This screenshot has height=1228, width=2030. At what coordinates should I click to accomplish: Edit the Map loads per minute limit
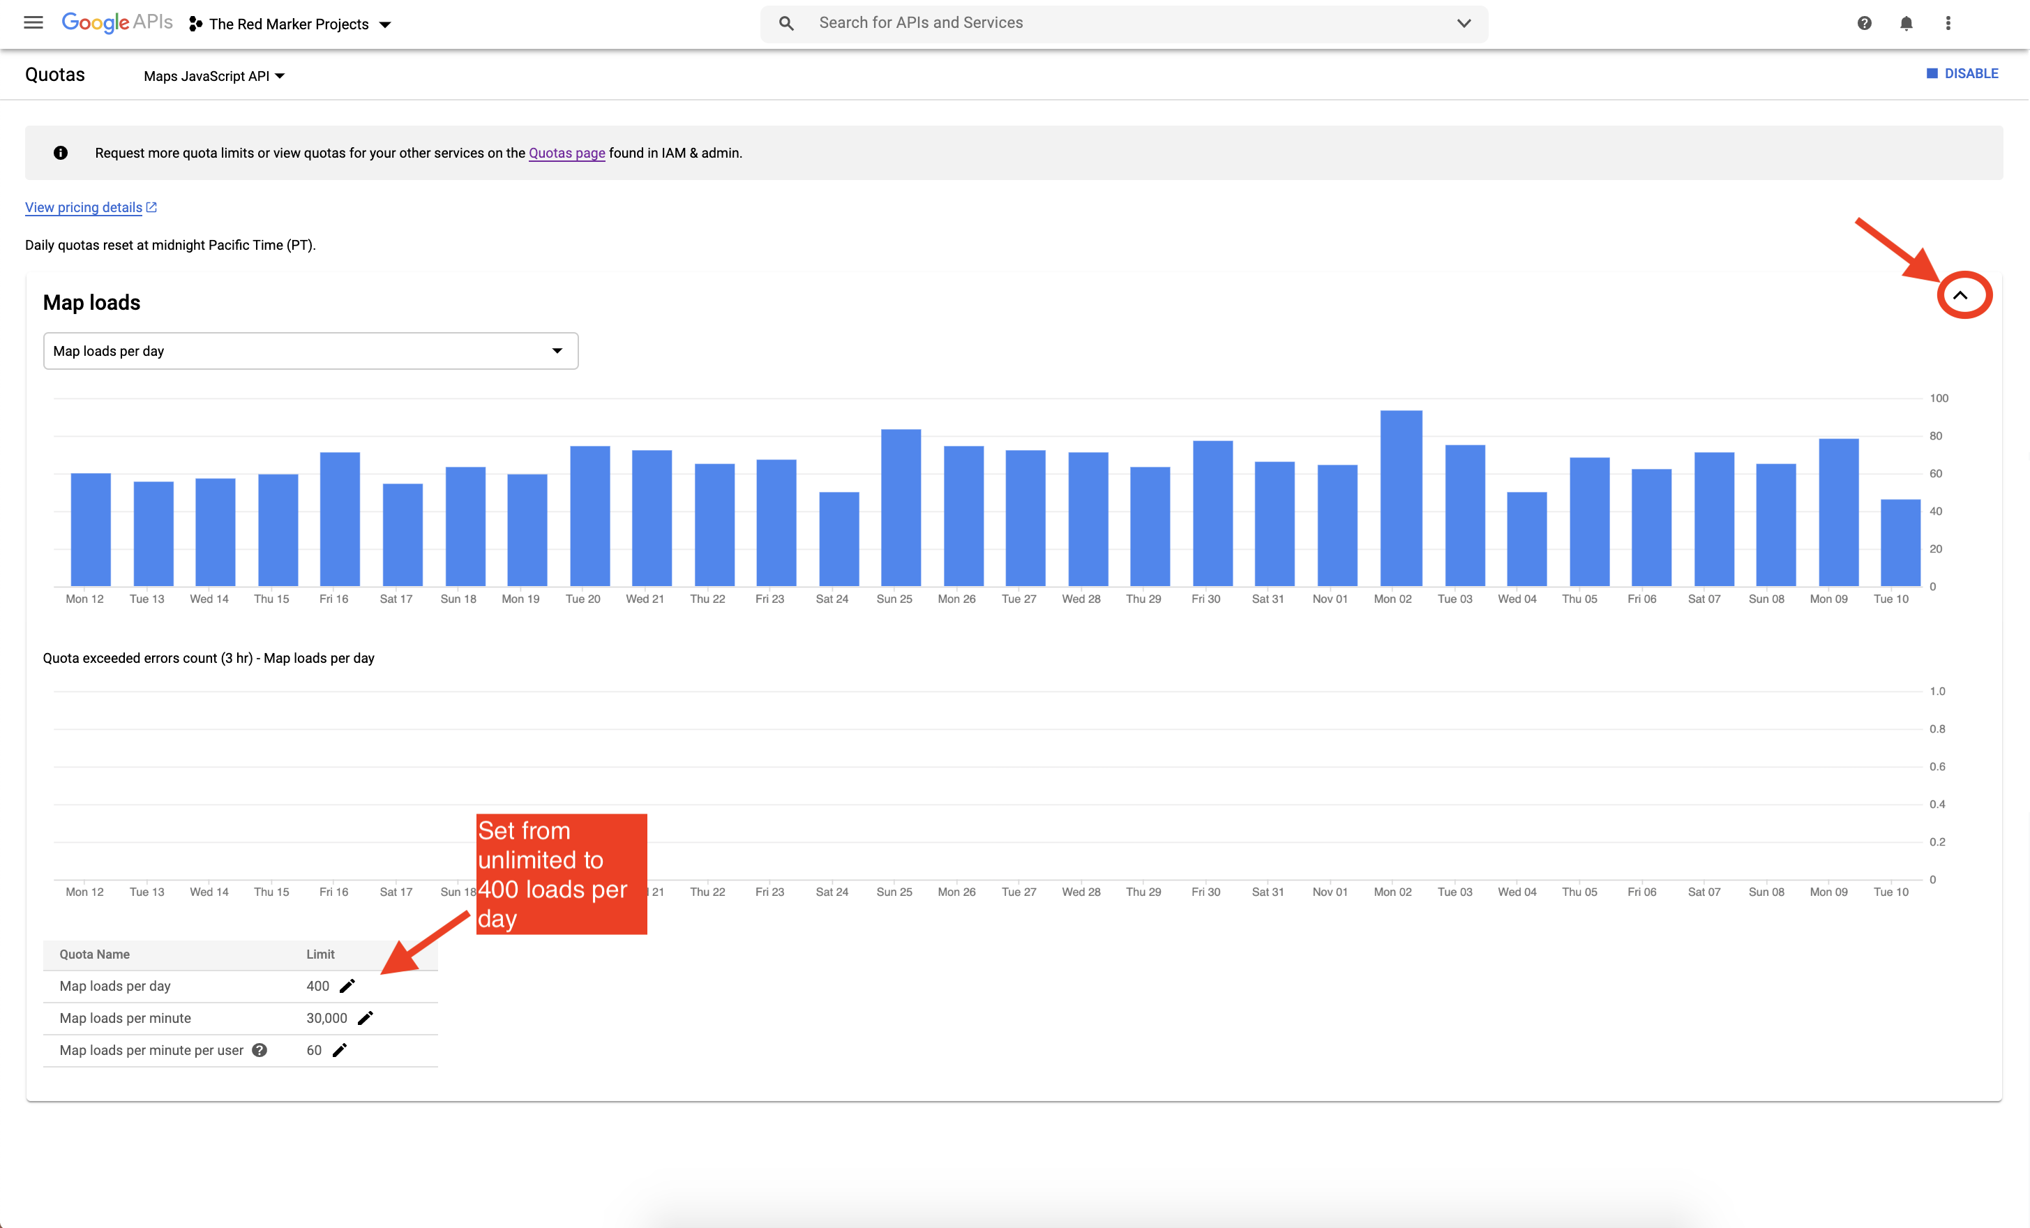point(366,1018)
